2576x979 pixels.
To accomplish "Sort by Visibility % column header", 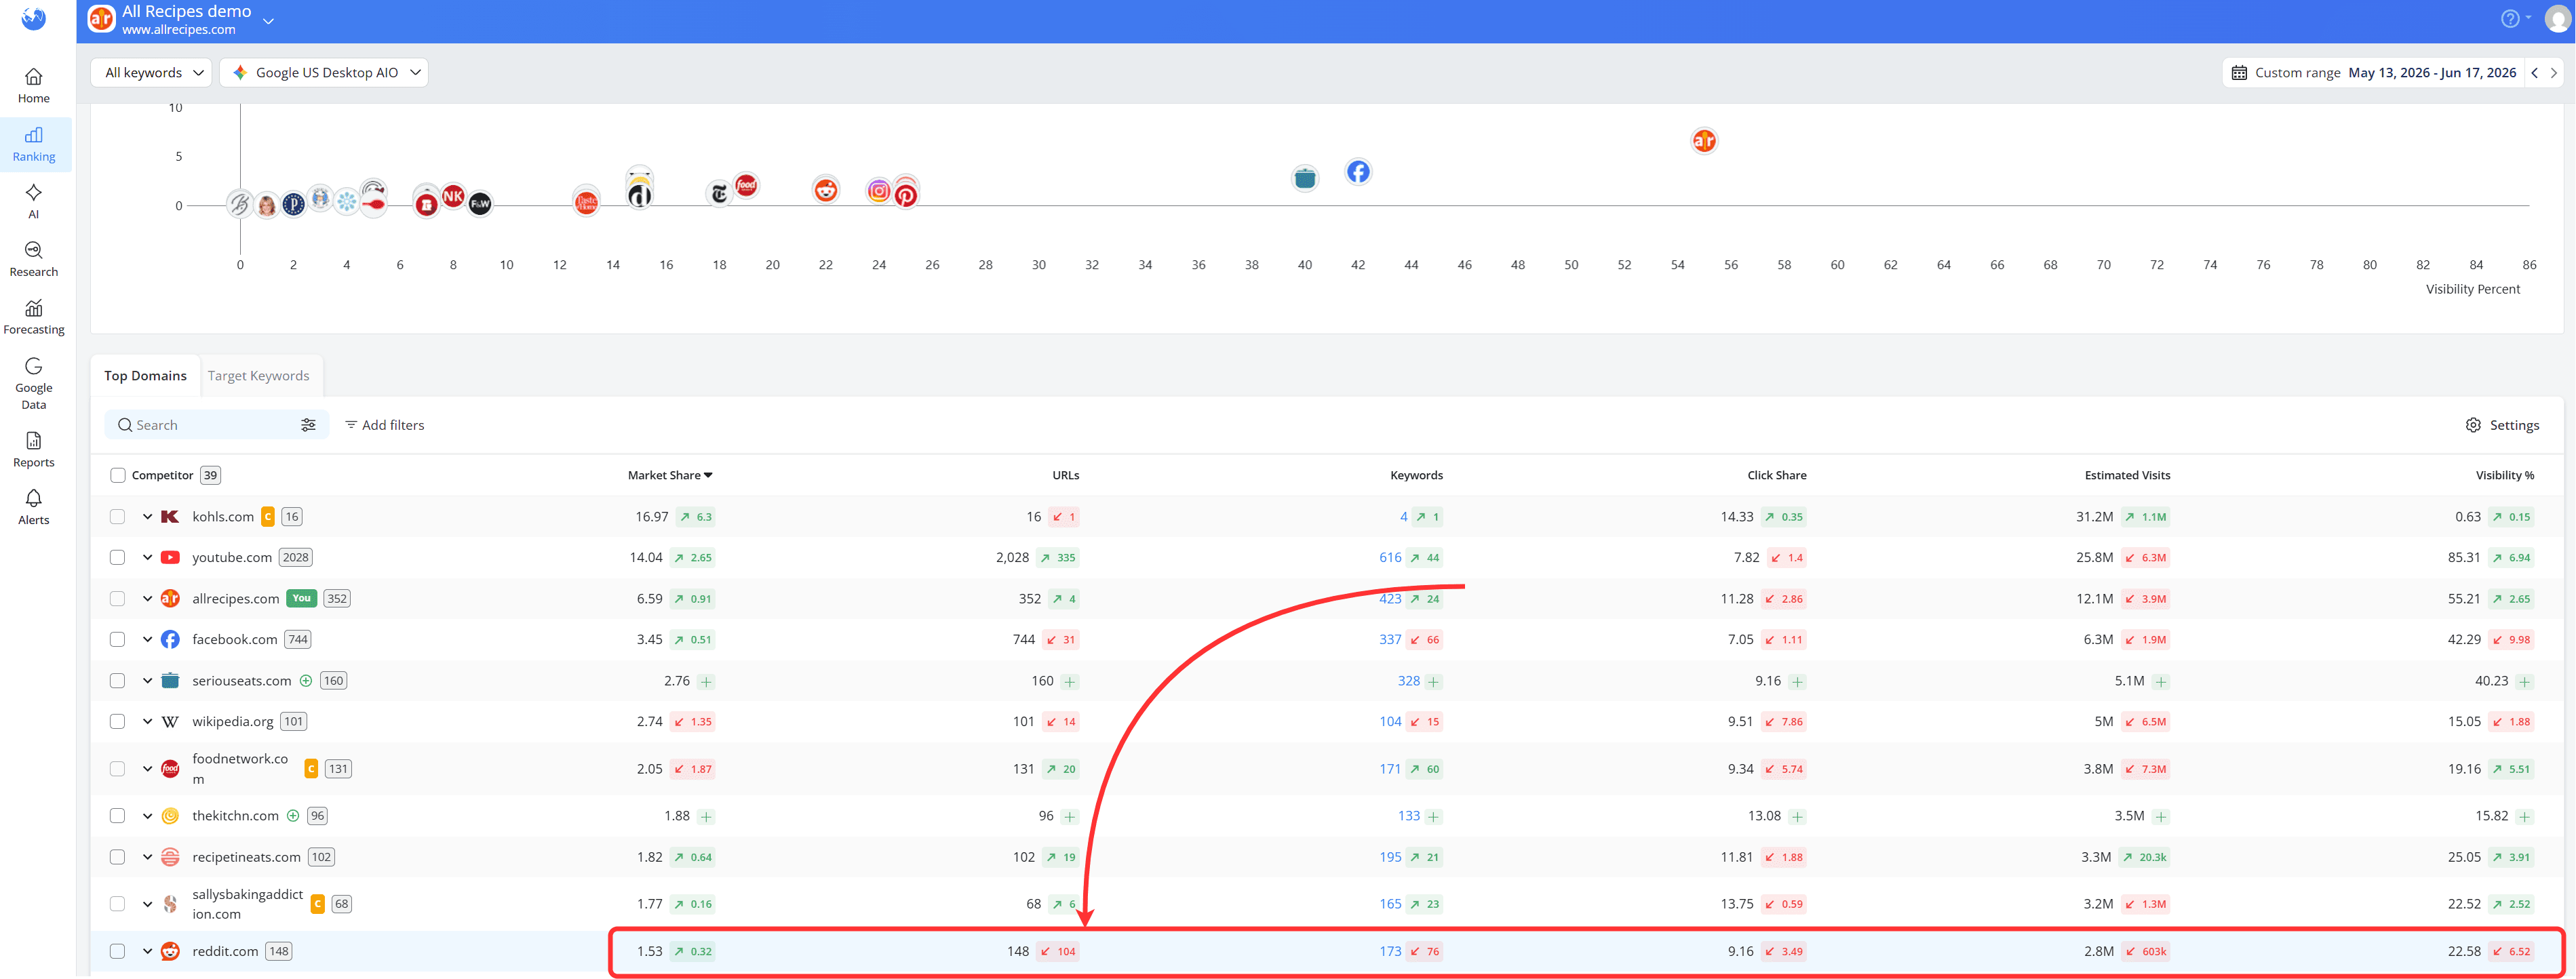I will pos(2504,476).
